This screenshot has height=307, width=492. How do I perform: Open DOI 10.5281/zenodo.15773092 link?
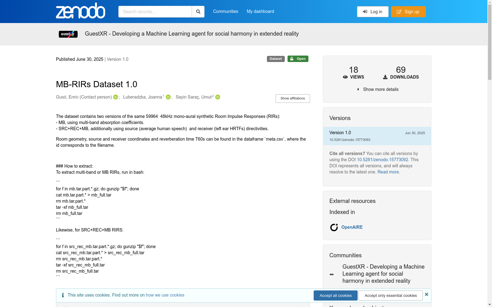(x=383, y=160)
